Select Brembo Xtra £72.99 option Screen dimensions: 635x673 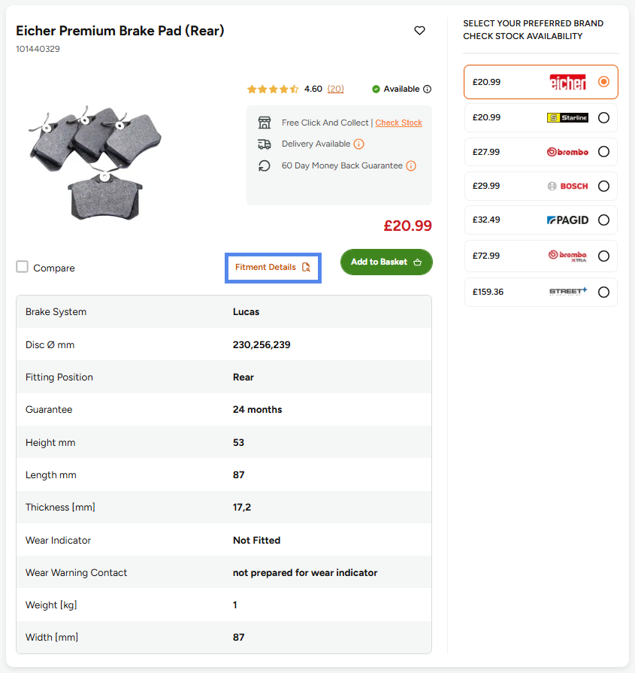coord(540,256)
